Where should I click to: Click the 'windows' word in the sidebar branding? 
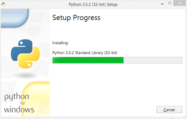(x=19, y=110)
